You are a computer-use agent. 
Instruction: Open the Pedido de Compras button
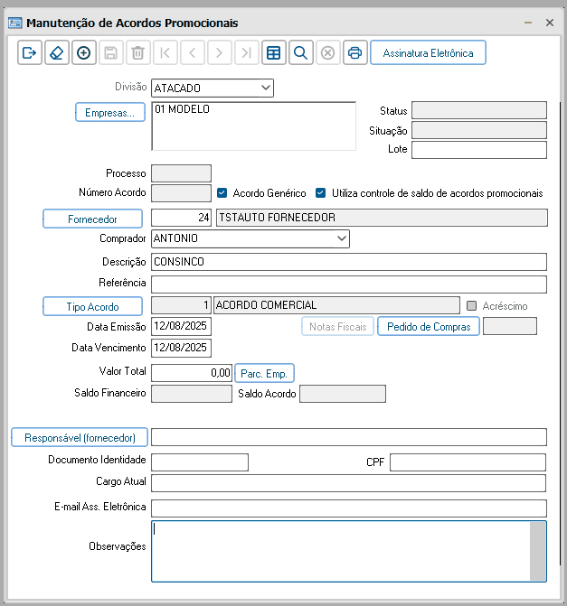coord(429,327)
